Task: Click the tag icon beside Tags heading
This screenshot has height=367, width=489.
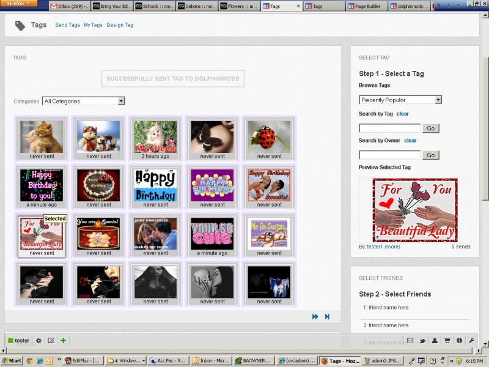Action: tap(20, 26)
